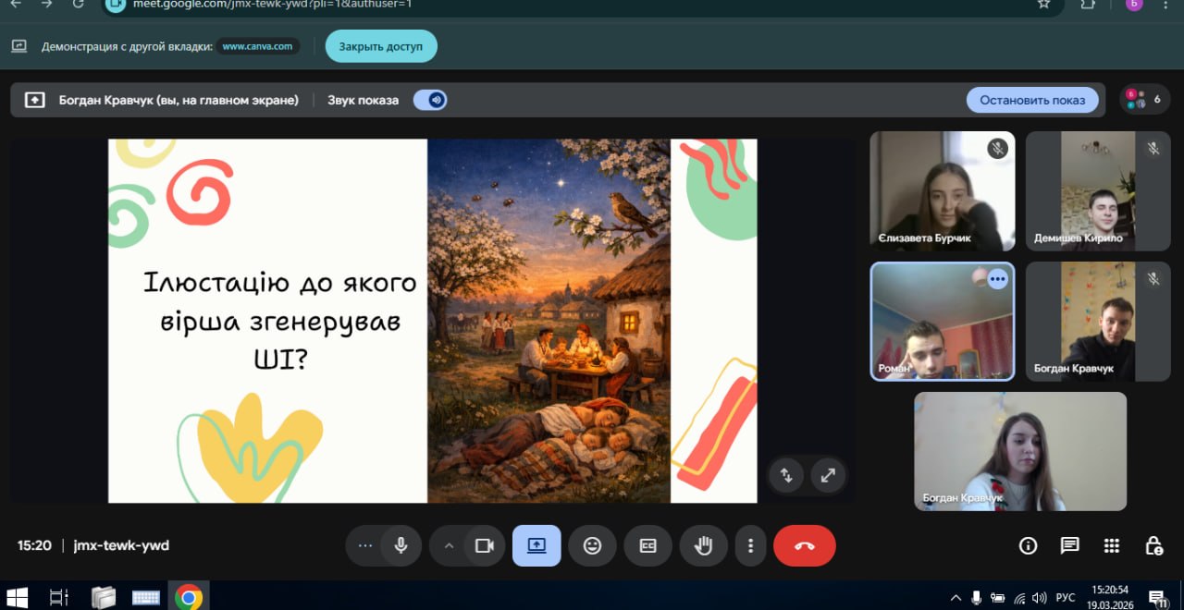The image size is (1184, 610).
Task: Click the Закрыть доступ button
Action: (380, 46)
